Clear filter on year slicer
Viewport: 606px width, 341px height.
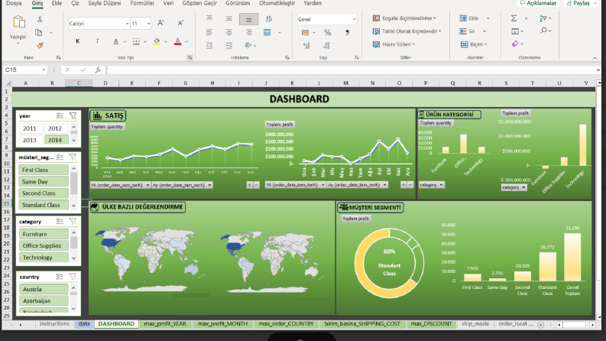(x=73, y=115)
